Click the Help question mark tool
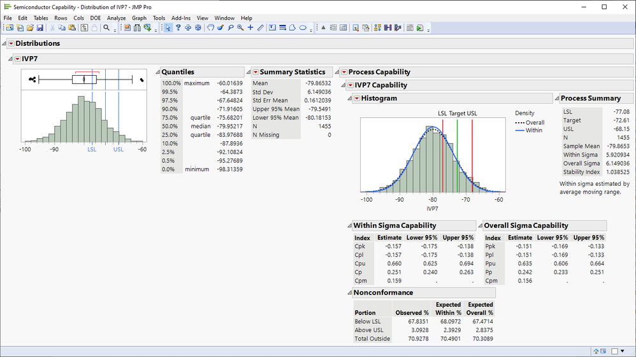The width and height of the screenshot is (636, 357). (178, 28)
